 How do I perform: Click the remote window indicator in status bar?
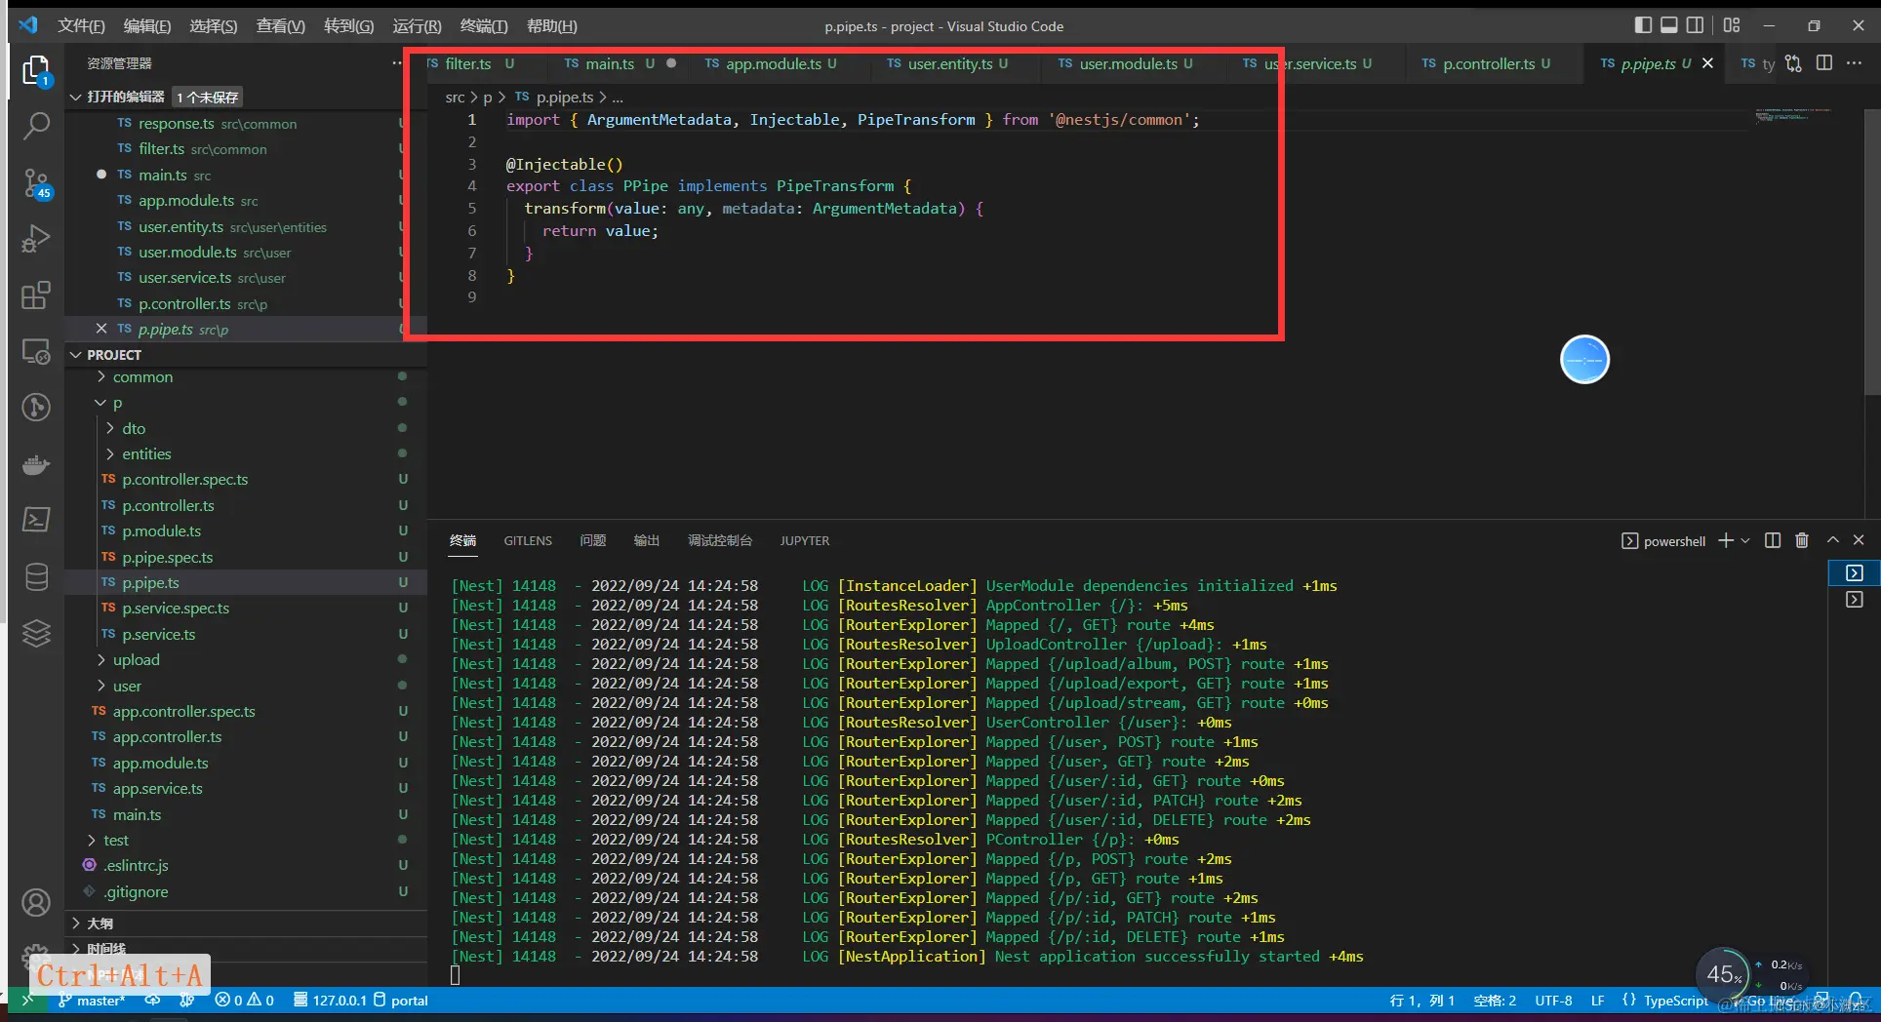point(27,1001)
